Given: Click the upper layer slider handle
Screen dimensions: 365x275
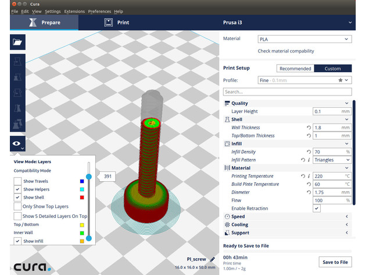Looking at the screenshot, I should [89, 177].
